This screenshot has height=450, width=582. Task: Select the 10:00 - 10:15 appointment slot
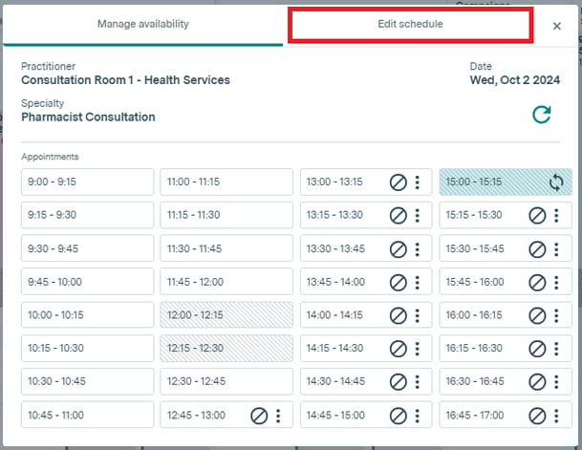tap(87, 315)
